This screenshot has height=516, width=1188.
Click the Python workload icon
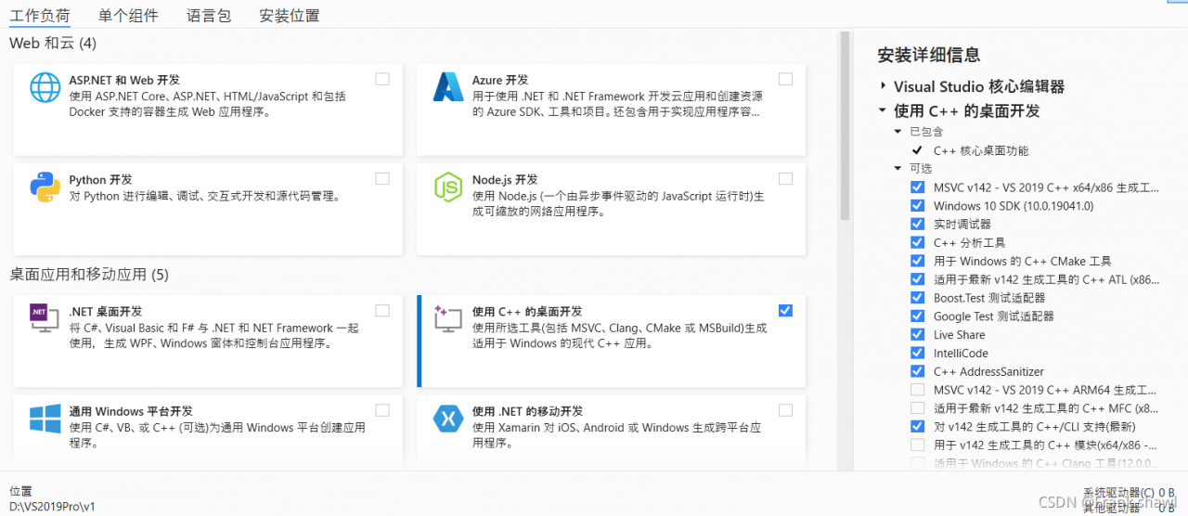click(45, 187)
